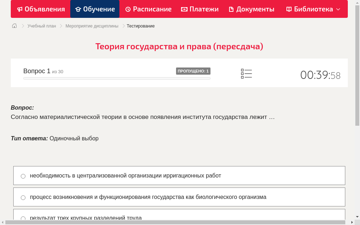
Task: Click the megaphone icon on Объявления
Action: [19, 9]
